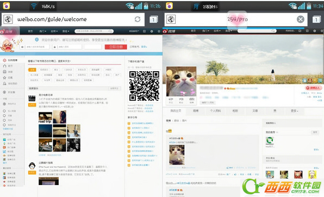Screen dimensions: 324x197
Task: Tap the wifi speed 168K/s status indicator
Action: point(43,7)
